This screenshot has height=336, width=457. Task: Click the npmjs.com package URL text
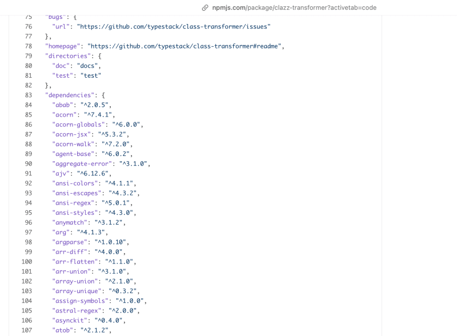pyautogui.click(x=294, y=7)
